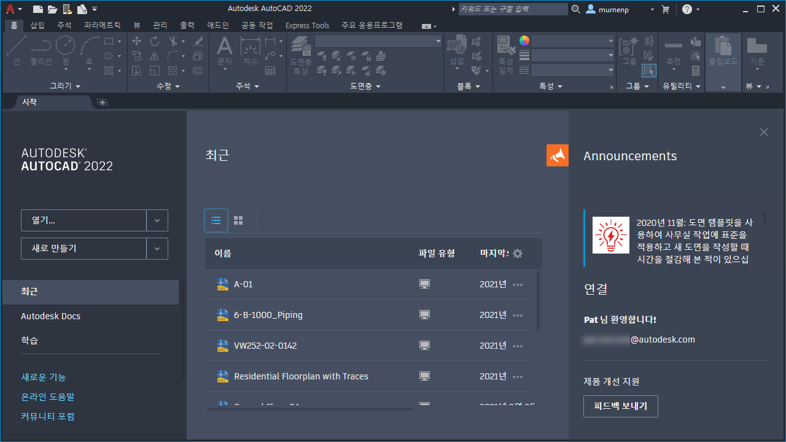
Task: Click the 새로 만들기 button
Action: pos(84,249)
